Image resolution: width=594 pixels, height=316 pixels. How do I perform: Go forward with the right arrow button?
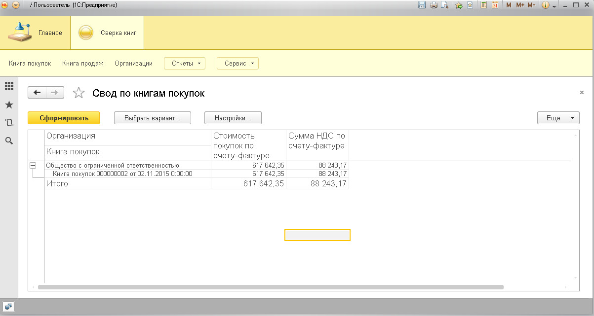[x=55, y=93]
